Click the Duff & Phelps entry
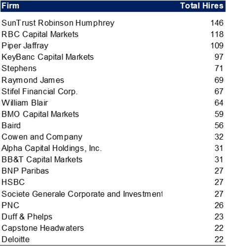Screen dimensions: 226x247 pos(27,216)
